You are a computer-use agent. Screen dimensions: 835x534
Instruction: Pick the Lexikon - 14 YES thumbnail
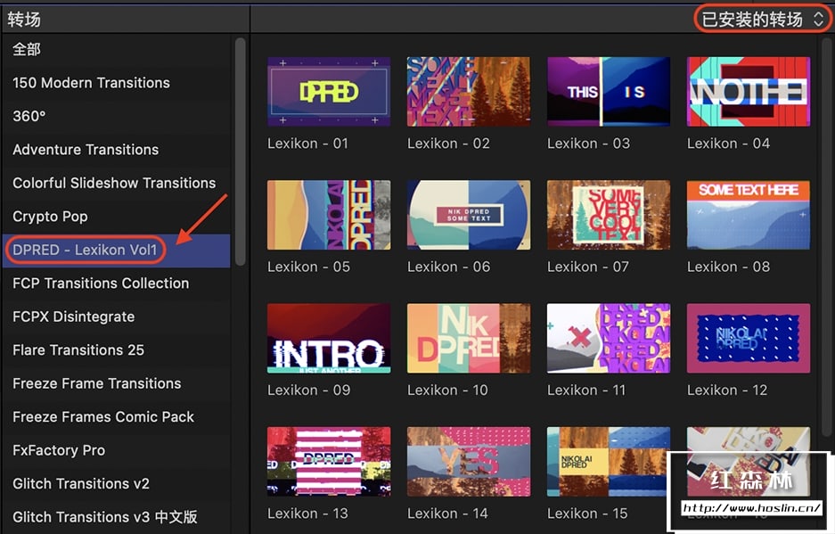point(469,462)
